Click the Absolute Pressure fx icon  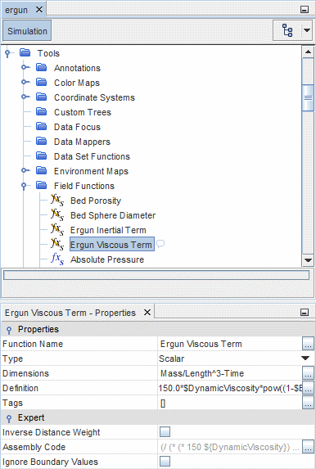coord(57,259)
